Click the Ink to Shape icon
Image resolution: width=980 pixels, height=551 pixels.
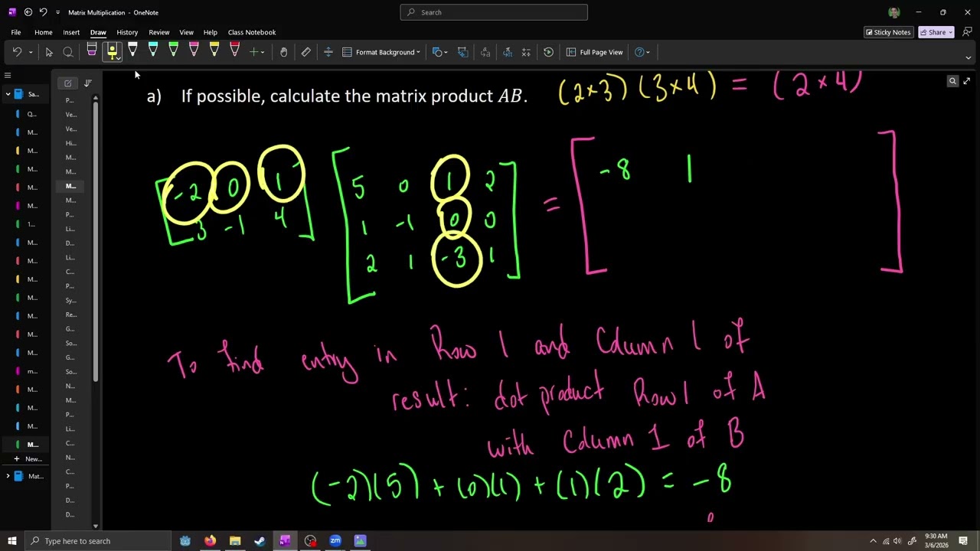coord(462,52)
